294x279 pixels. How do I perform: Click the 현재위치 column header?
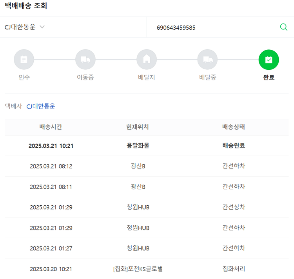pos(138,127)
